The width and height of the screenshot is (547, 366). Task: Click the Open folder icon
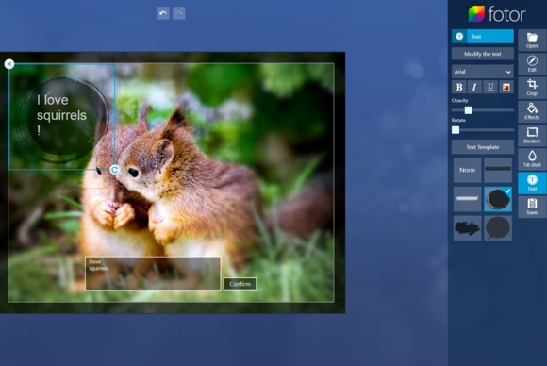point(532,41)
